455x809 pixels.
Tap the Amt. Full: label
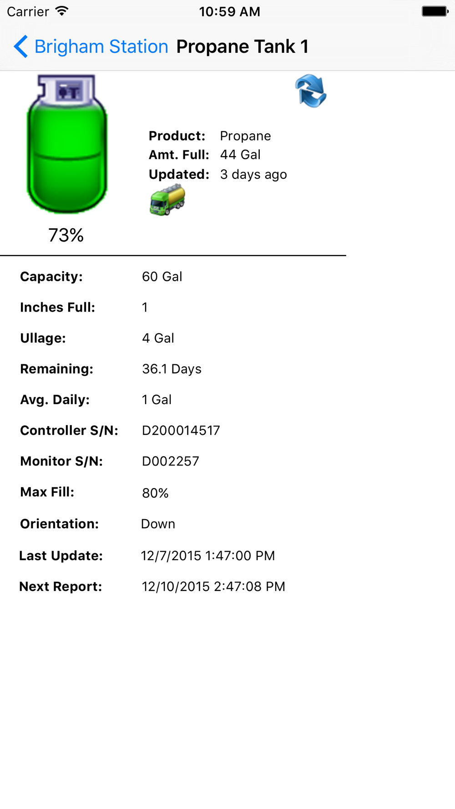[179, 155]
